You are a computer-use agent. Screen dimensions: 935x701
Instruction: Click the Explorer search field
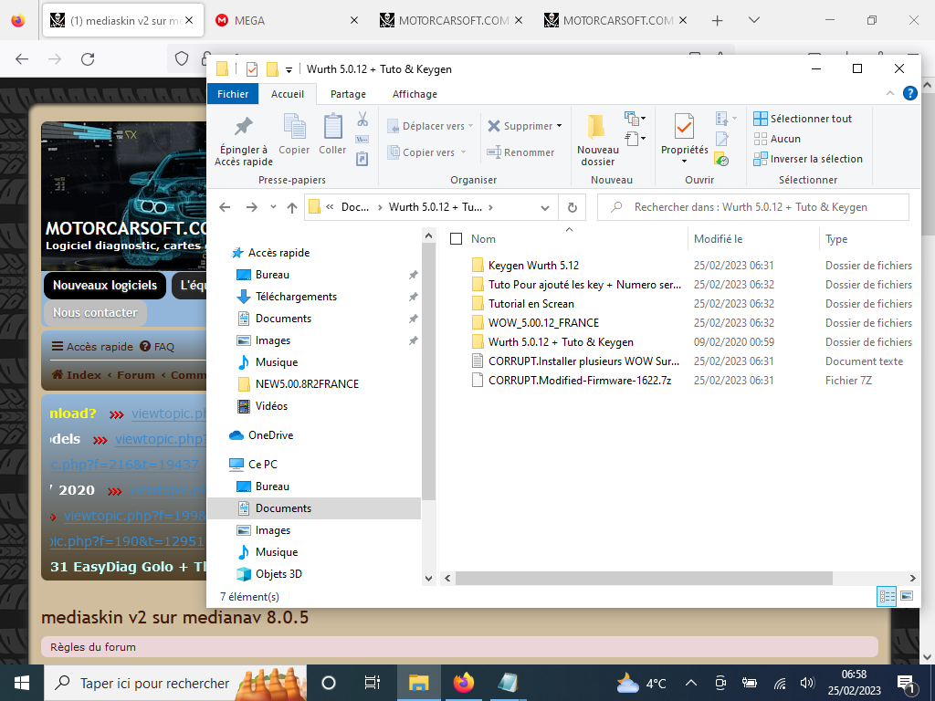(x=753, y=207)
